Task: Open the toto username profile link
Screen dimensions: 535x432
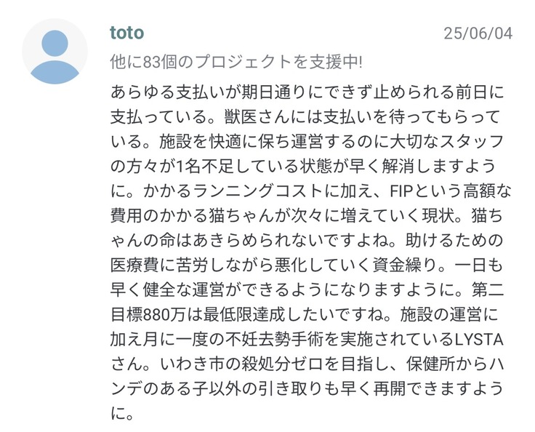Action: [126, 33]
